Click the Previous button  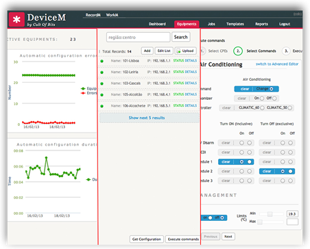(211, 237)
